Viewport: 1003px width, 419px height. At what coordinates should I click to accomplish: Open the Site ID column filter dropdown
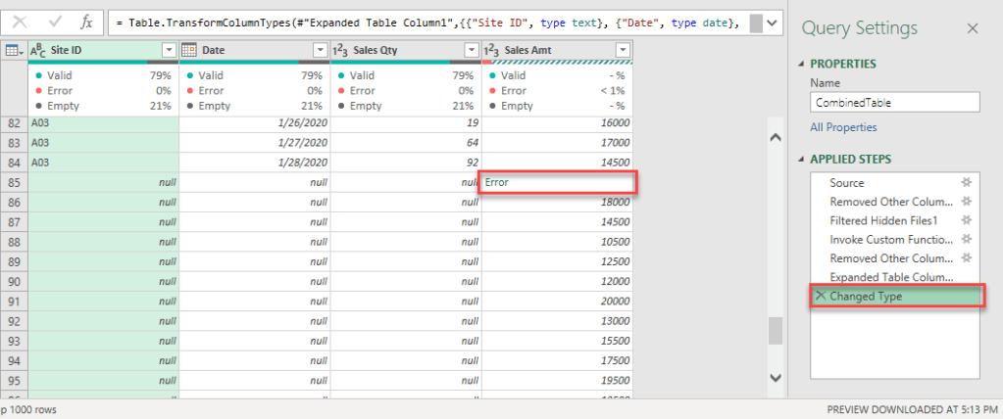click(x=168, y=50)
